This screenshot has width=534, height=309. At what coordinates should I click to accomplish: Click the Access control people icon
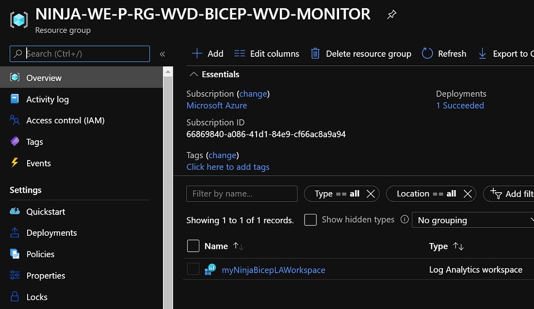click(x=15, y=120)
